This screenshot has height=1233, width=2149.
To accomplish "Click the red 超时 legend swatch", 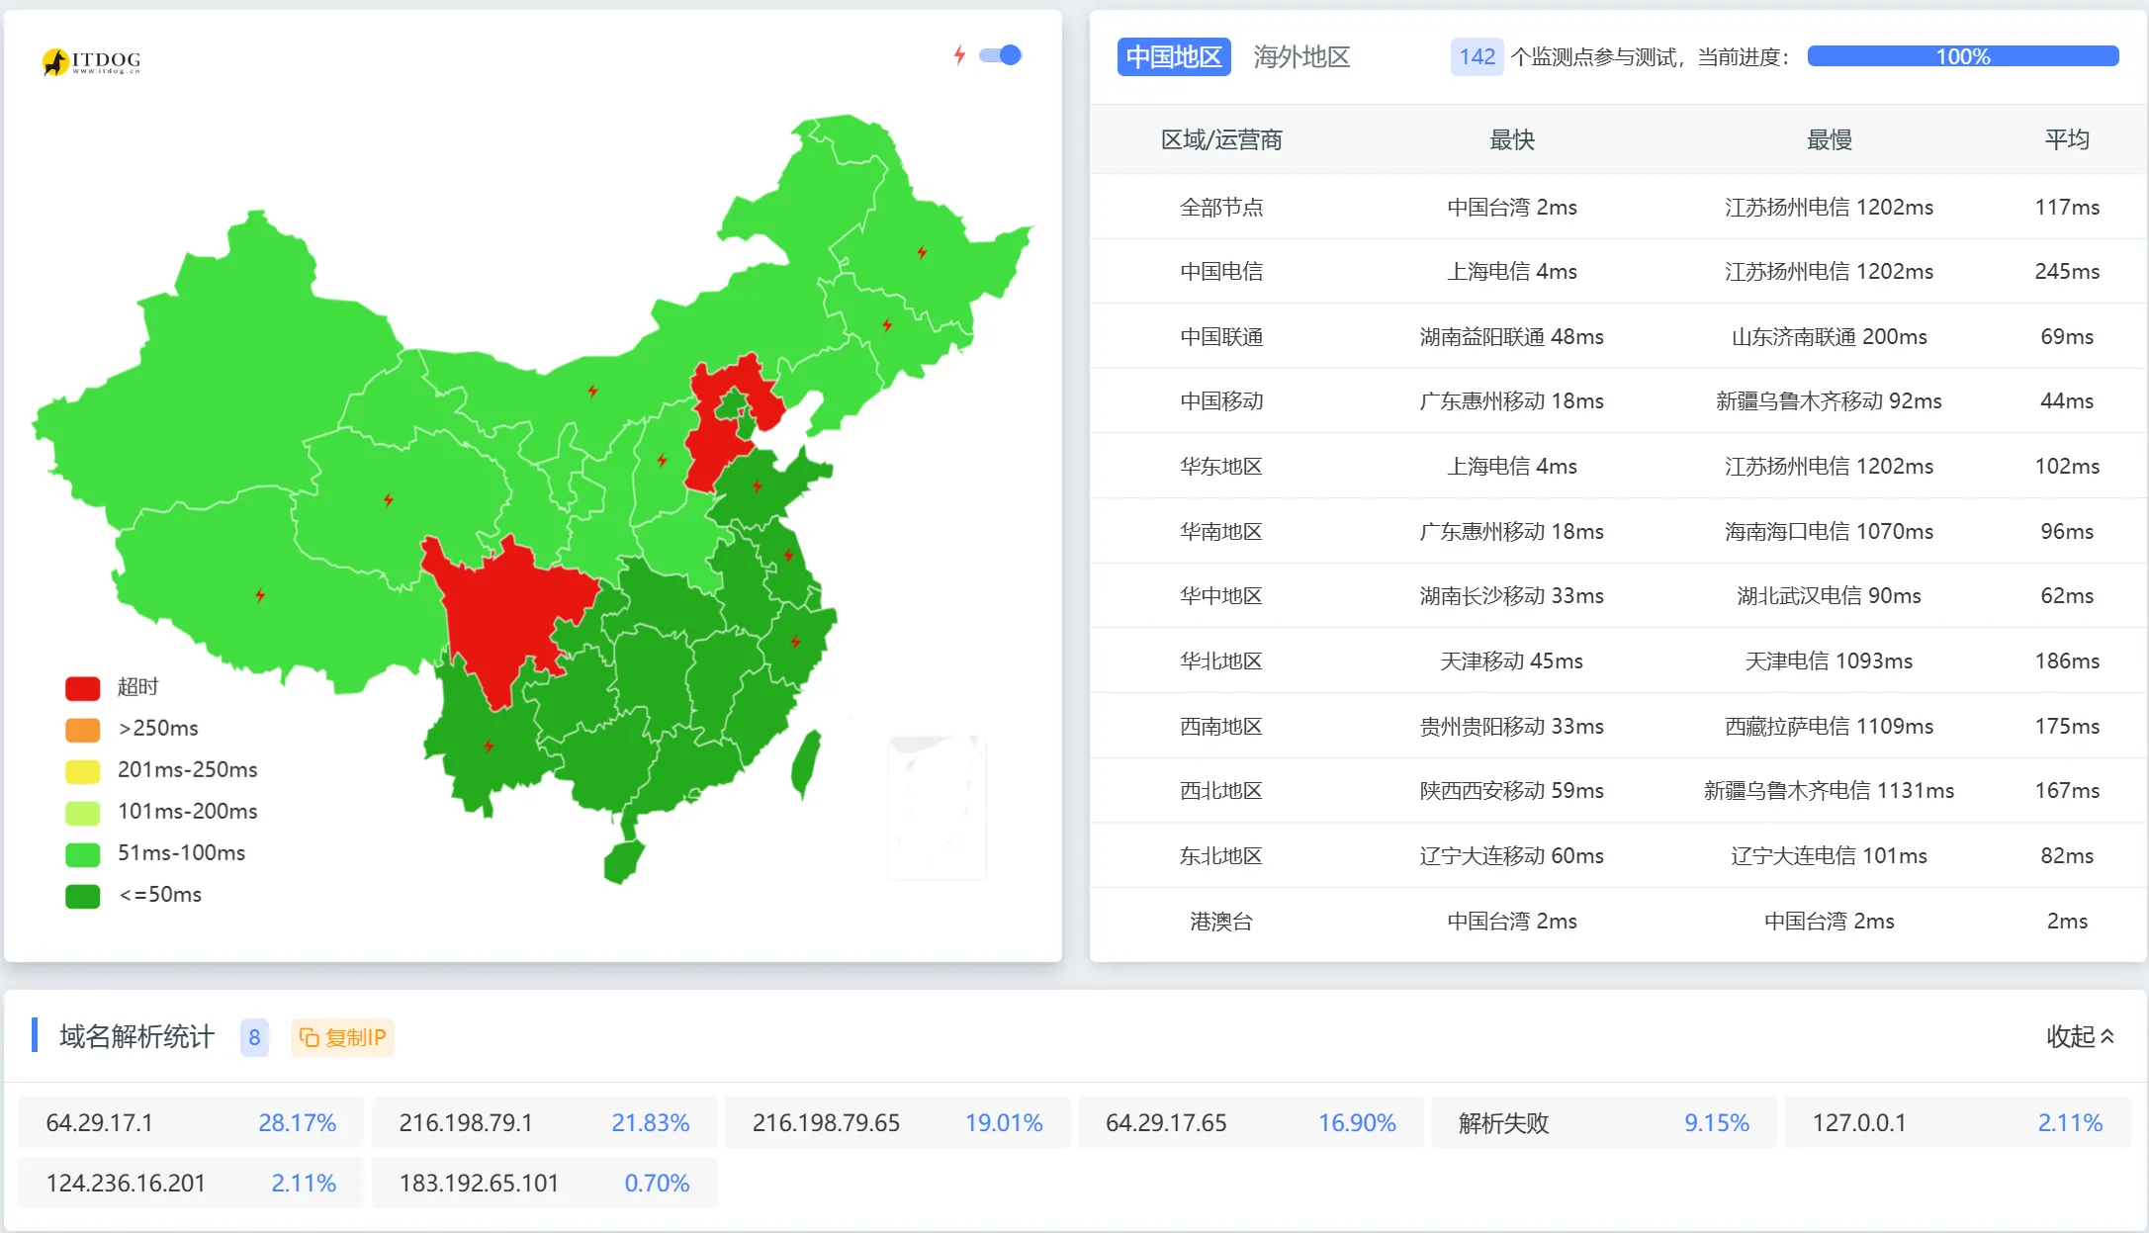I will coord(83,688).
